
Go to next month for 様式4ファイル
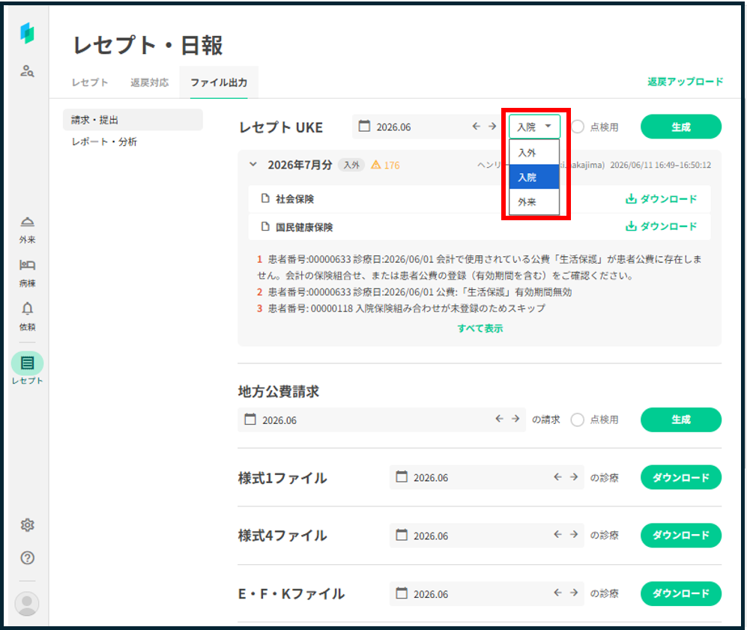tap(574, 534)
